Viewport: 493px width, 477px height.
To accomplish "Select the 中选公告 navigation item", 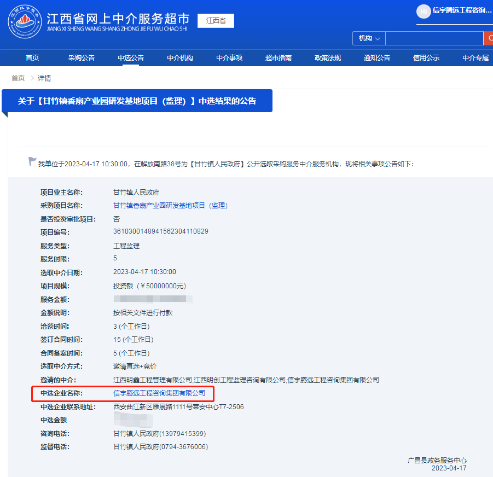I will [x=131, y=57].
